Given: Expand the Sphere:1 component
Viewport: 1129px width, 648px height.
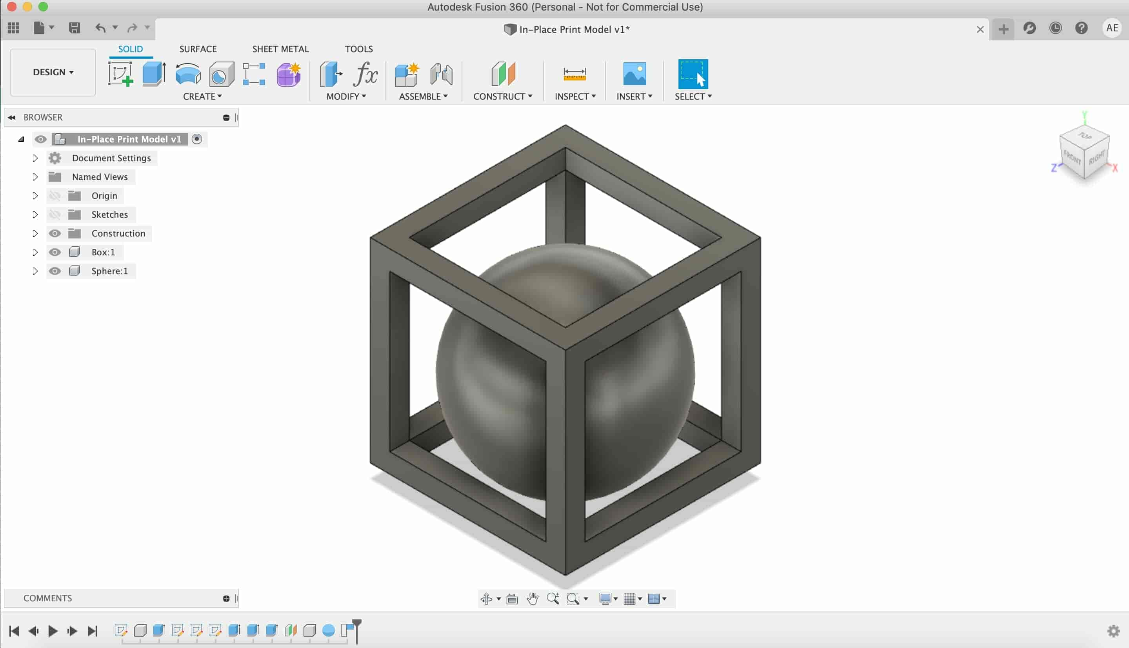Looking at the screenshot, I should tap(35, 271).
